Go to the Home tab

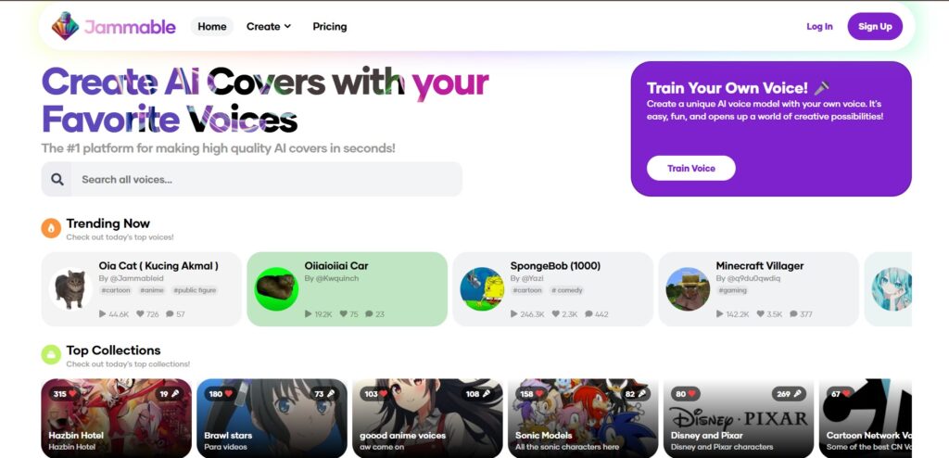212,27
